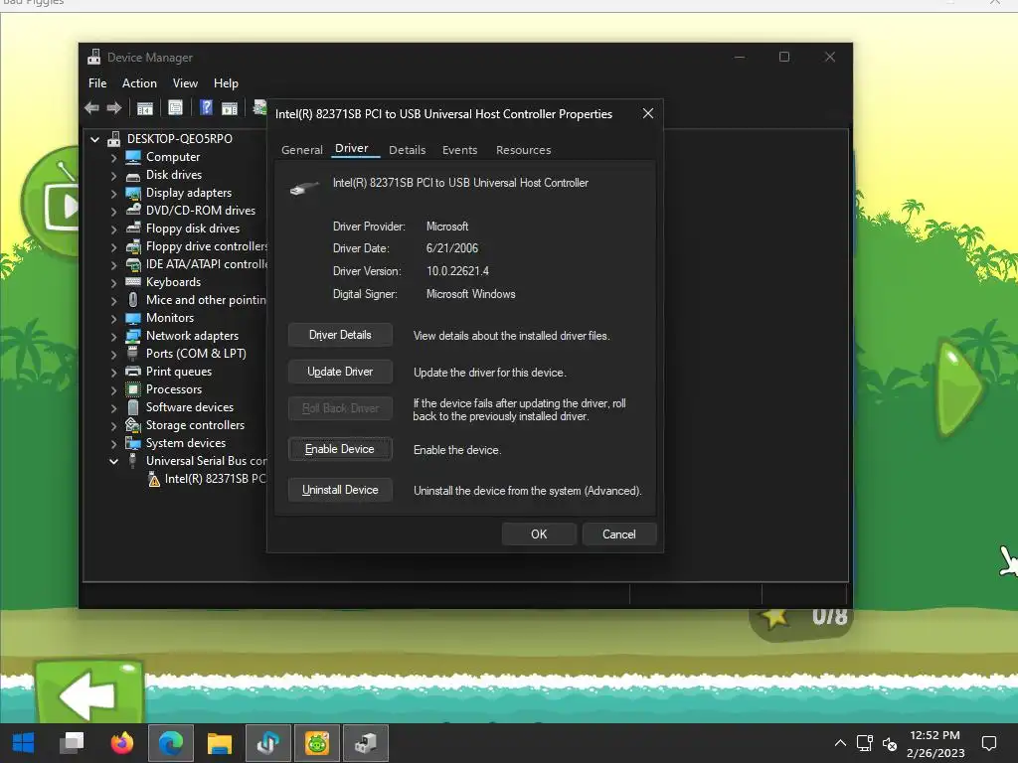This screenshot has width=1018, height=763.
Task: Switch to the Events tab
Action: (x=459, y=150)
